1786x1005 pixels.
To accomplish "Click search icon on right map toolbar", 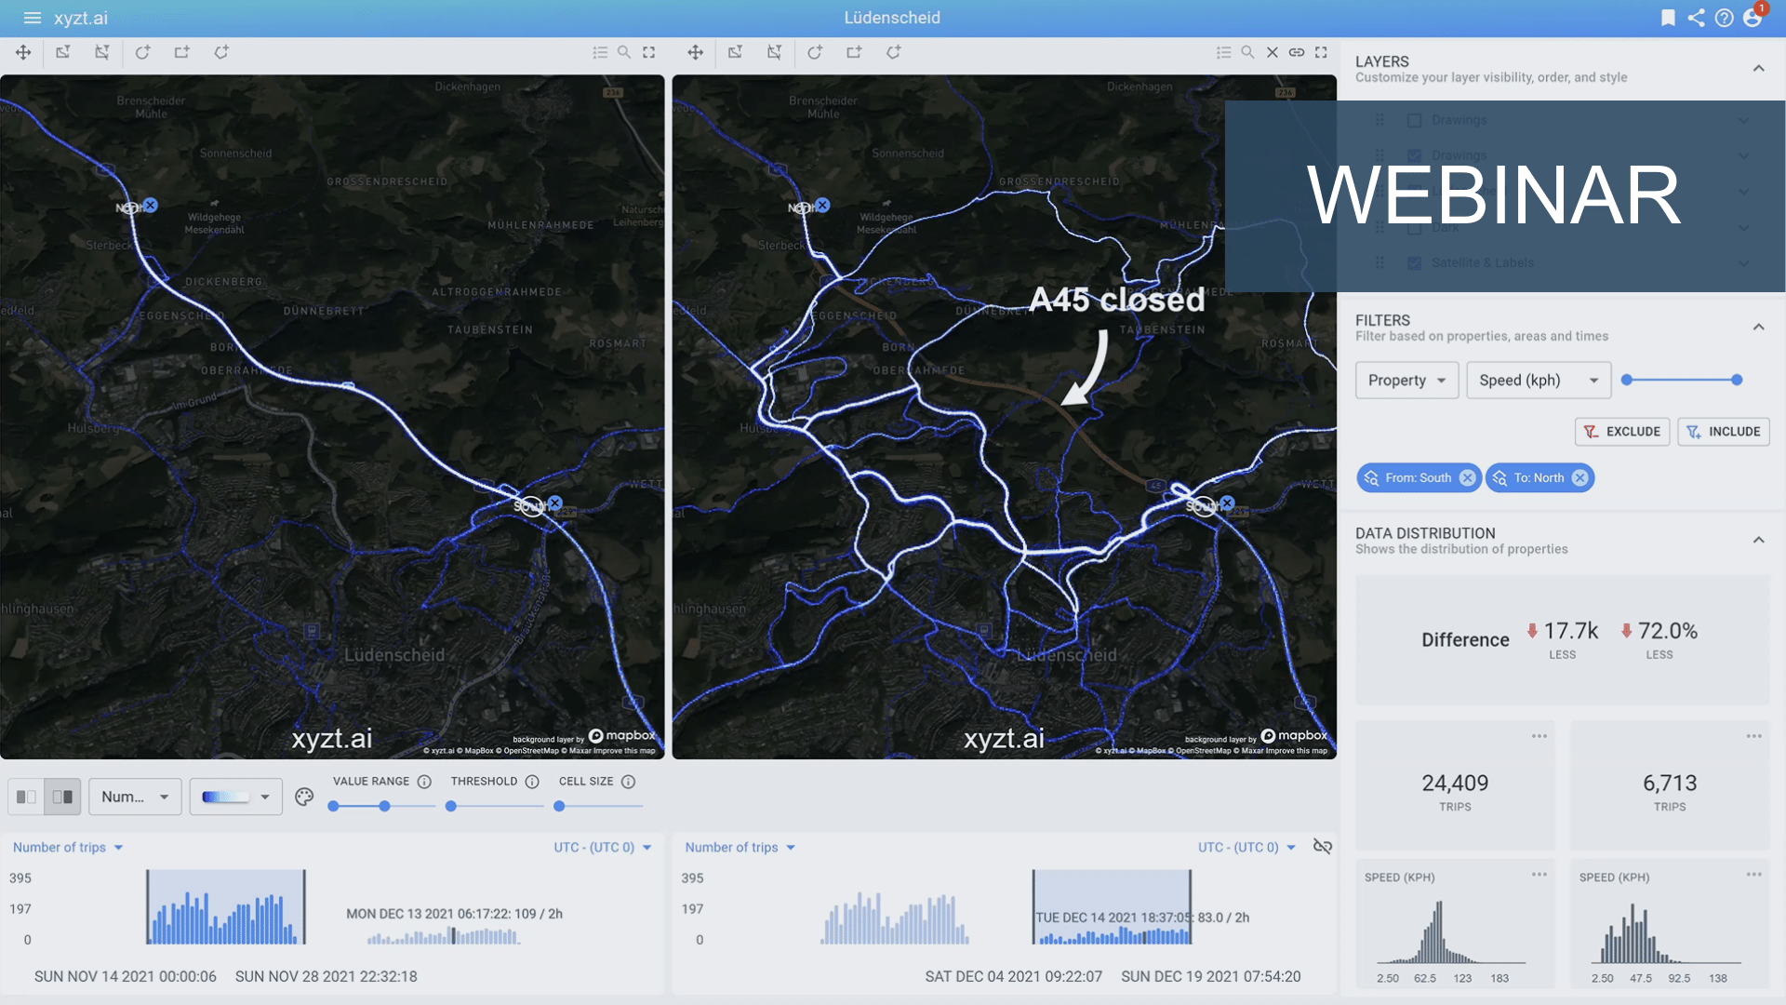I will (x=1247, y=52).
